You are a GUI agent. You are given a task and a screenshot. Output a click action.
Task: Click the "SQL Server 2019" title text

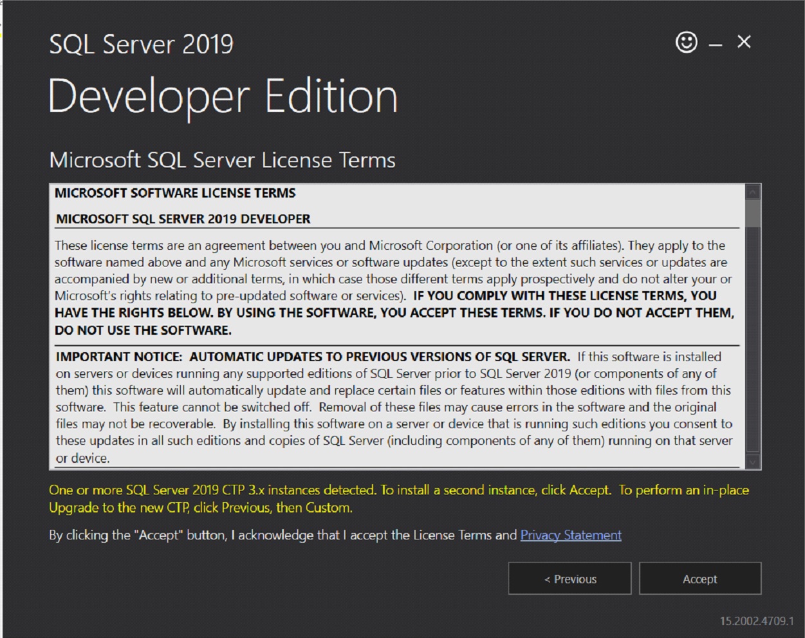142,44
